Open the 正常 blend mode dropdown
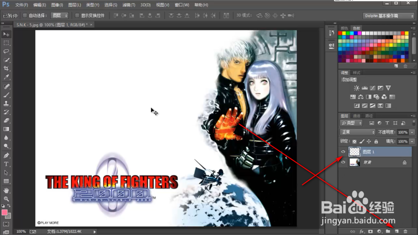Image resolution: width=418 pixels, height=235 pixels. pyautogui.click(x=357, y=132)
